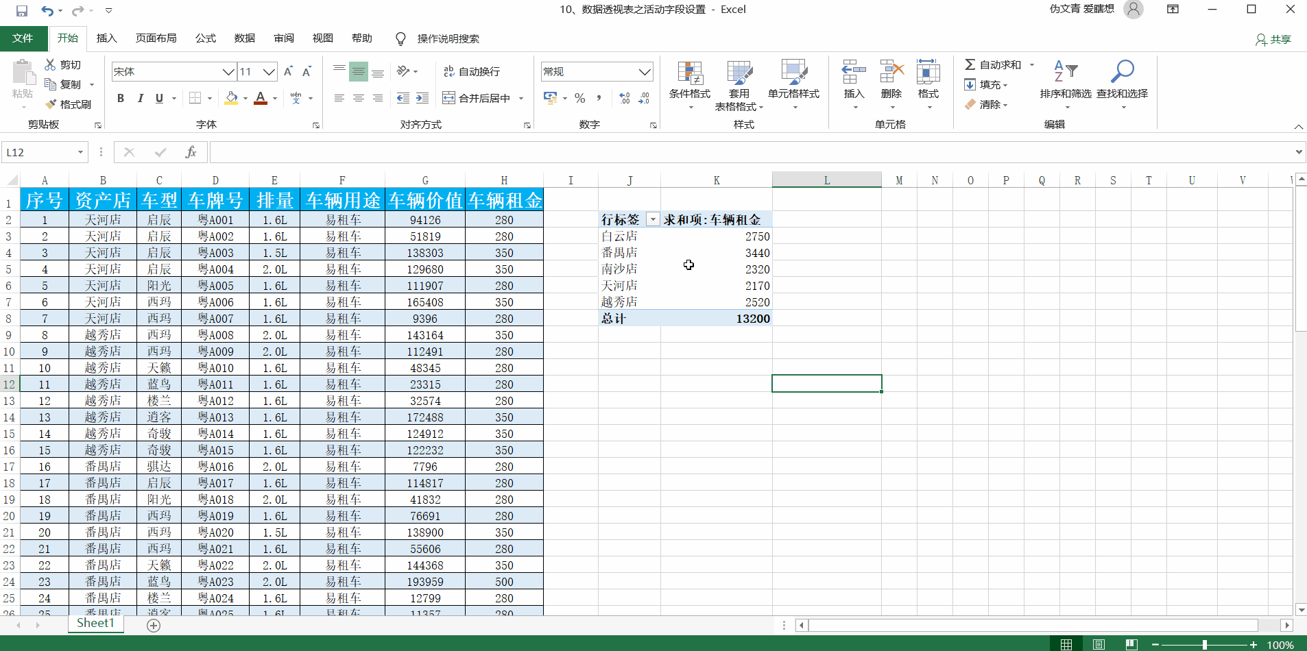Select the Sheet1 tab
1307x651 pixels.
(x=95, y=624)
